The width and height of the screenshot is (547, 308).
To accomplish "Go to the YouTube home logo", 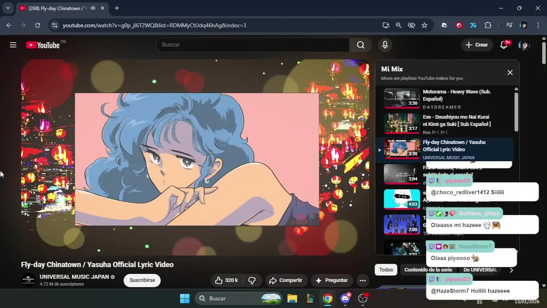I will point(43,45).
